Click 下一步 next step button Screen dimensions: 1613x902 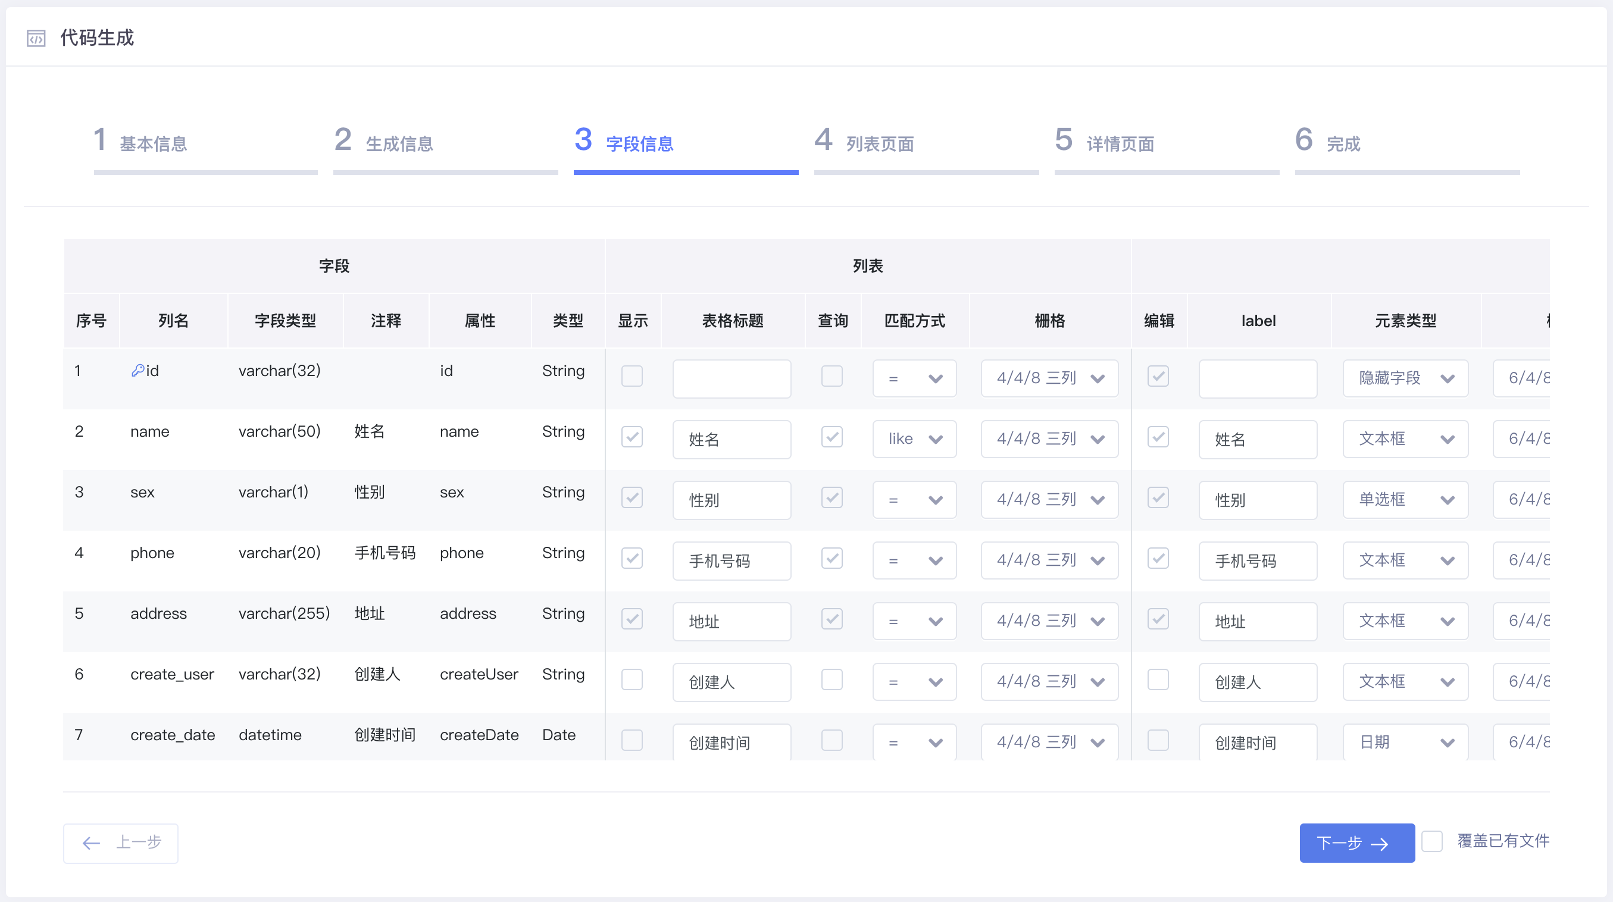coord(1357,843)
